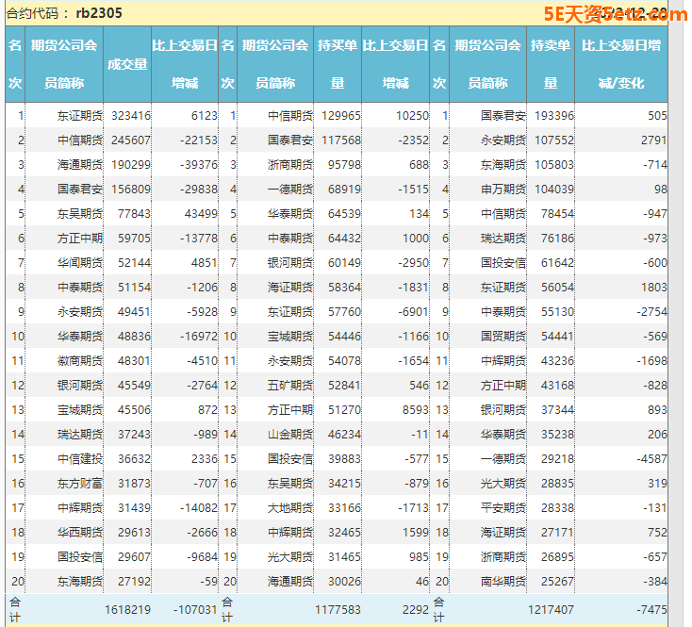Select 中信期货 in the long position rank 1
Viewport: 692px width, 627px height.
pos(290,116)
